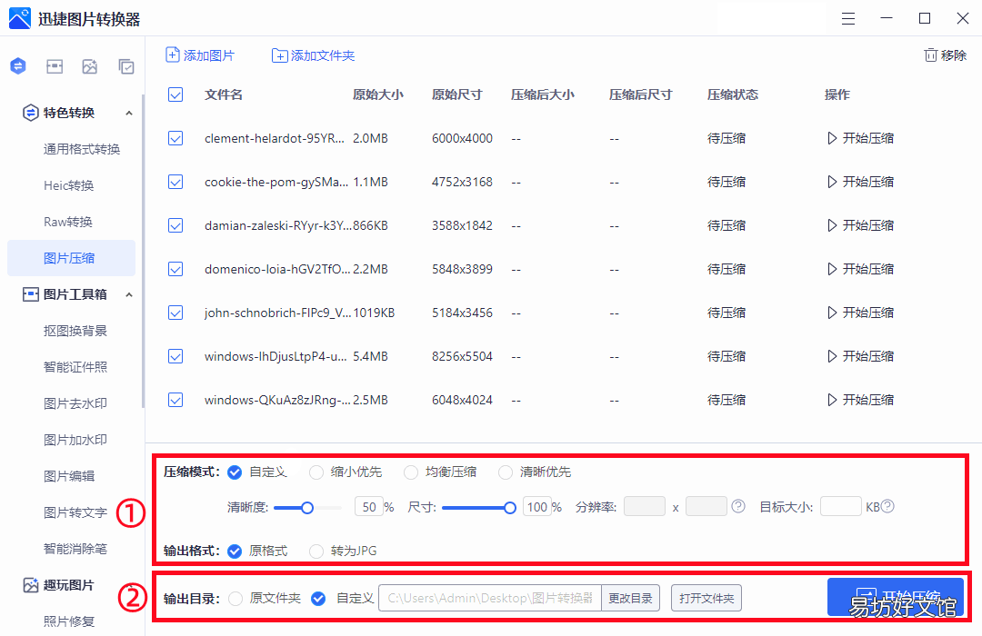This screenshot has height=636, width=982.
Task: Open 抠图换背景 in sidebar
Action: tap(75, 331)
